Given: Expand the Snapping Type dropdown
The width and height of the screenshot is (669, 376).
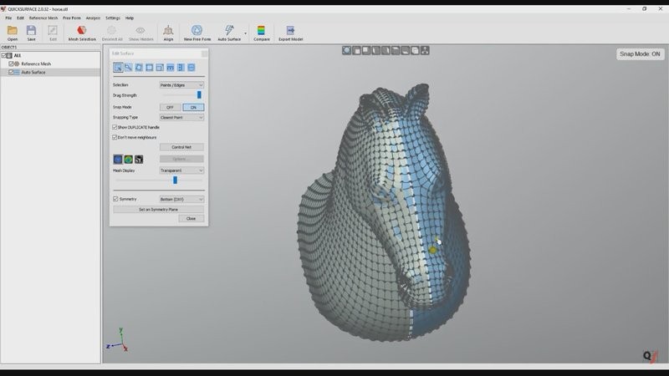Looking at the screenshot, I should coord(181,118).
